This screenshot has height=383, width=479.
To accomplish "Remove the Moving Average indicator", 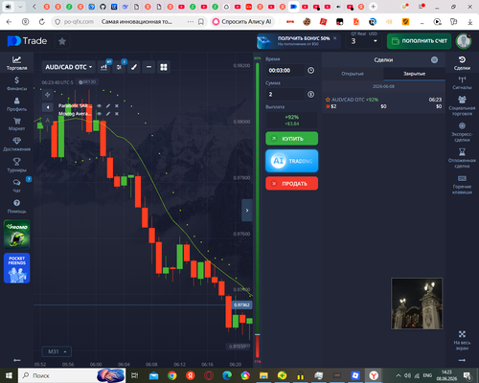I will point(117,114).
